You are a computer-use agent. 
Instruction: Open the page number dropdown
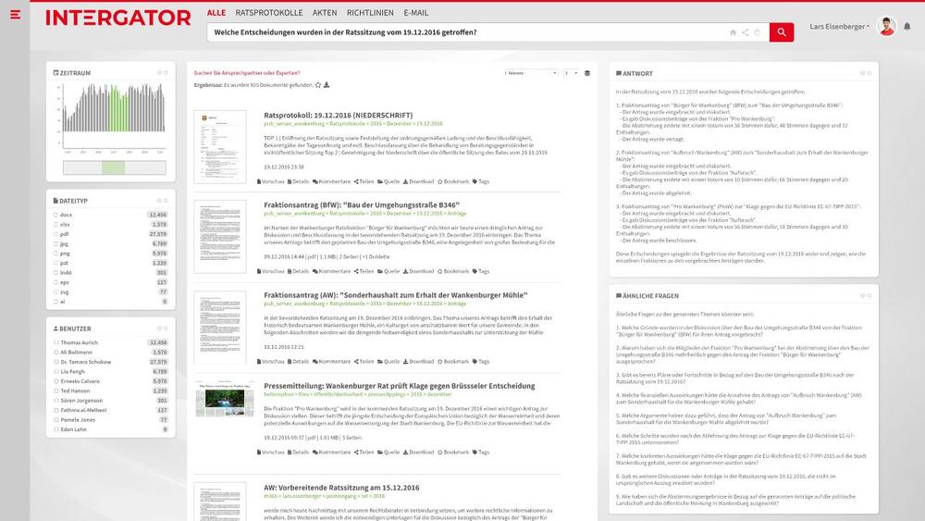coord(571,73)
